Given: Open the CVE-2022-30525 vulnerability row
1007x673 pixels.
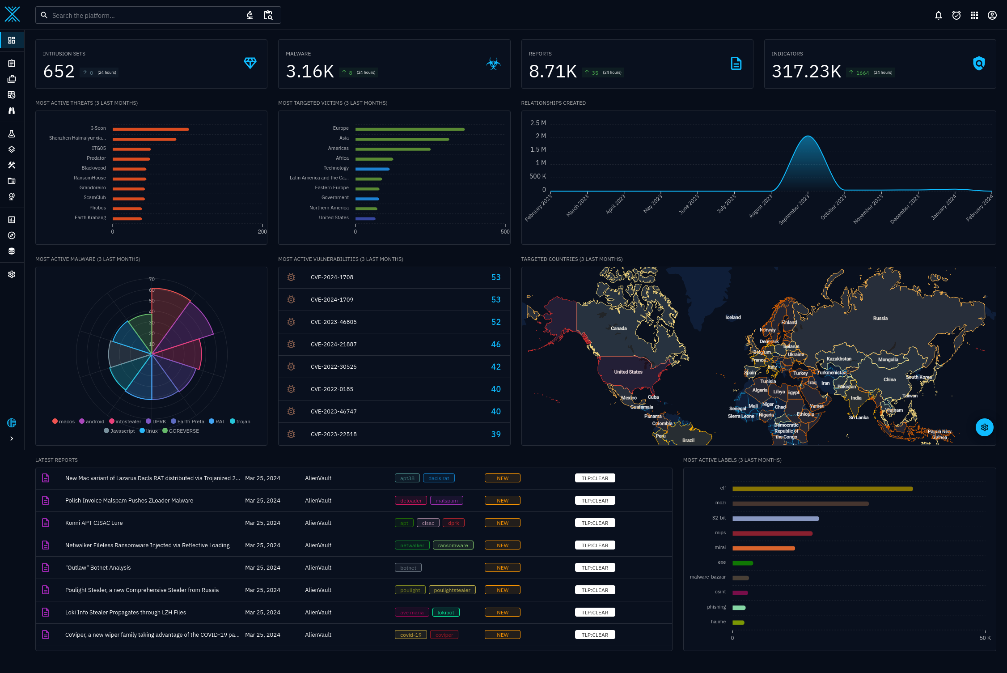Looking at the screenshot, I should 394,367.
